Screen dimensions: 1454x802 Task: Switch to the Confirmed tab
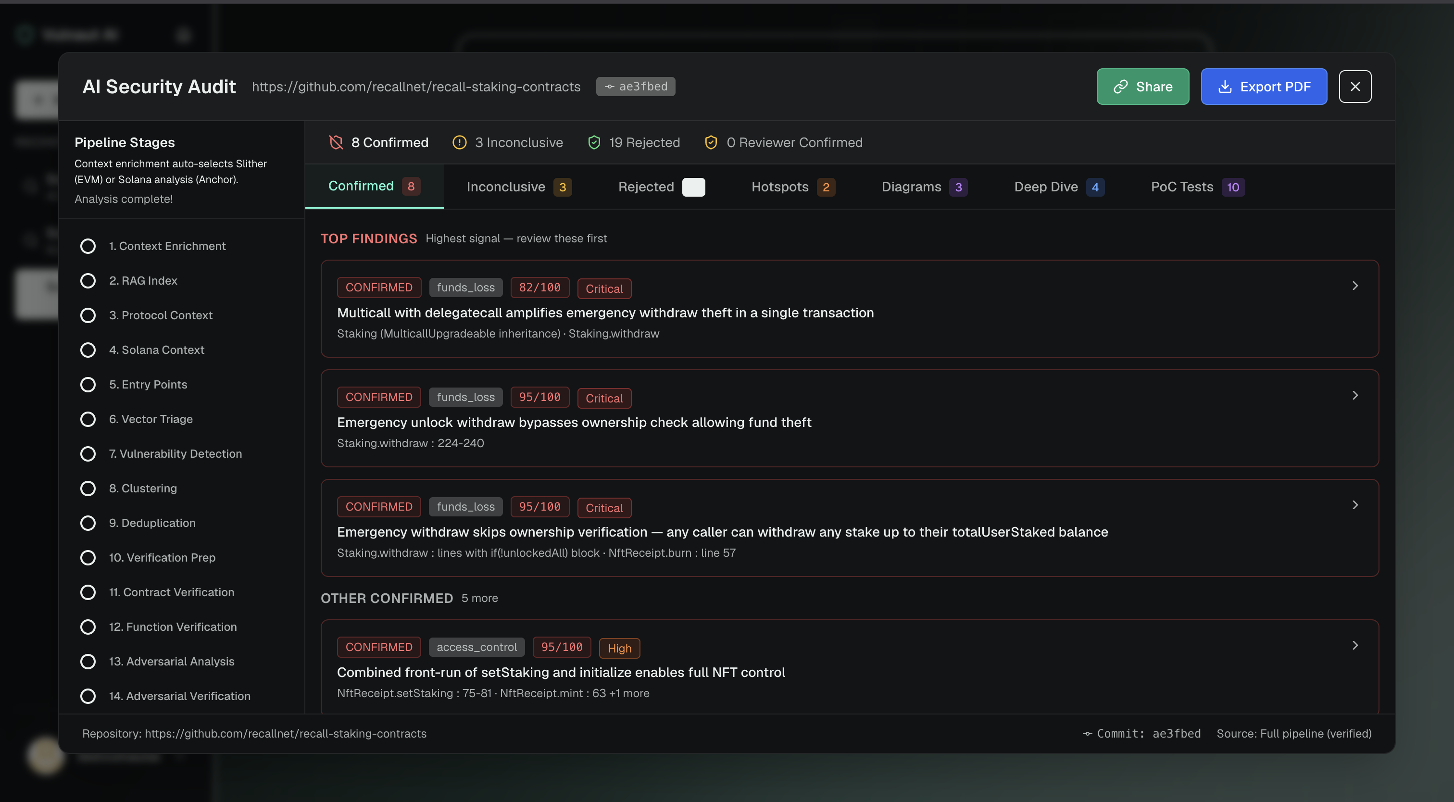374,186
